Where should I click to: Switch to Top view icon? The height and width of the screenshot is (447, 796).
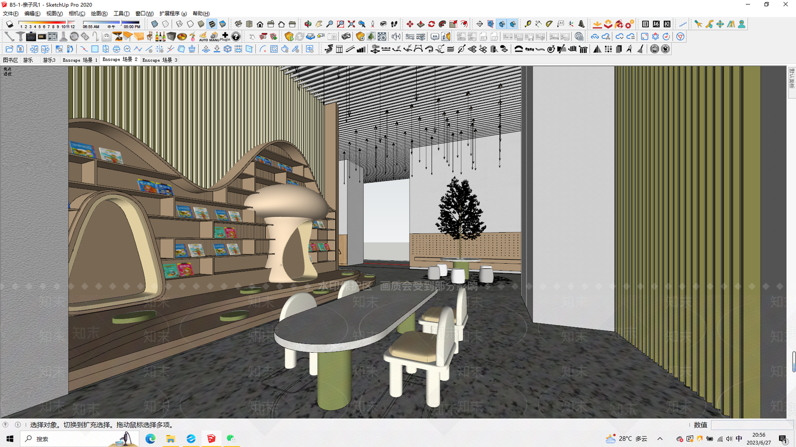[249, 24]
